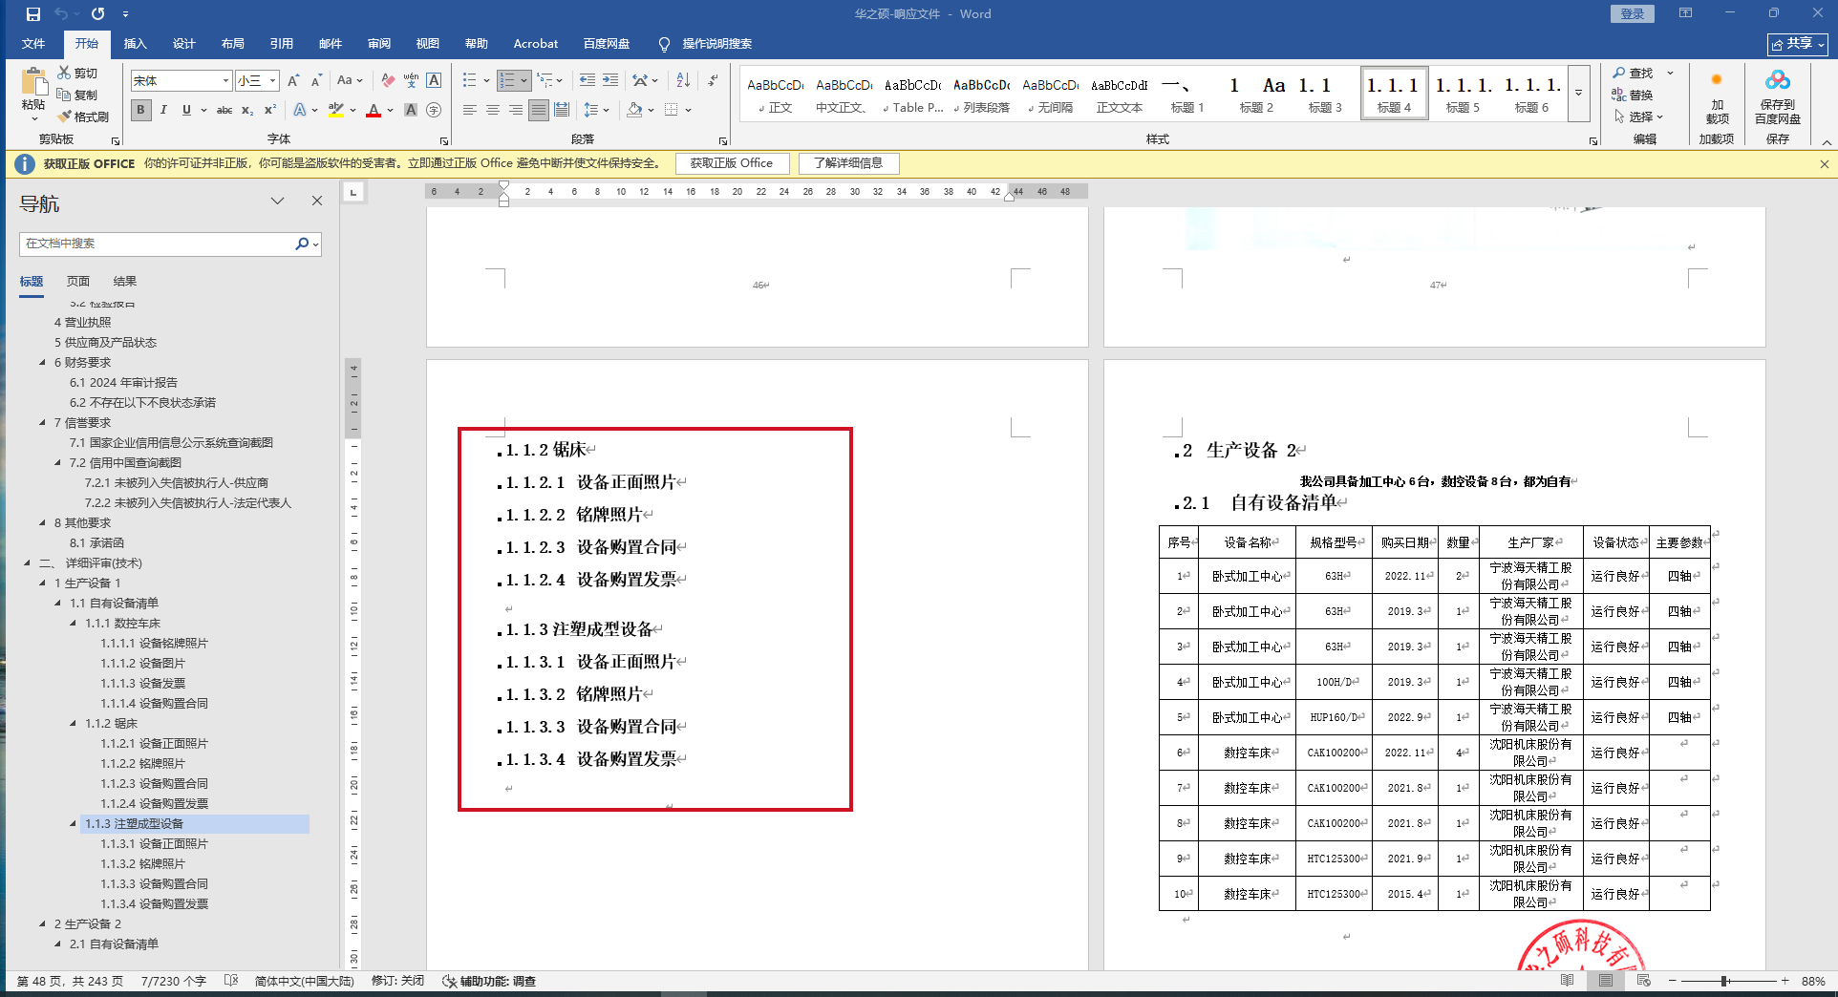Show or hide paragraph marks
The image size is (1838, 997).
714,80
